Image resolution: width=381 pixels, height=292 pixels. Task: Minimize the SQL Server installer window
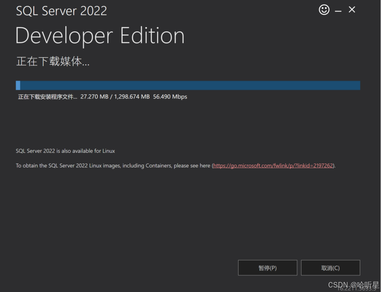(x=338, y=11)
